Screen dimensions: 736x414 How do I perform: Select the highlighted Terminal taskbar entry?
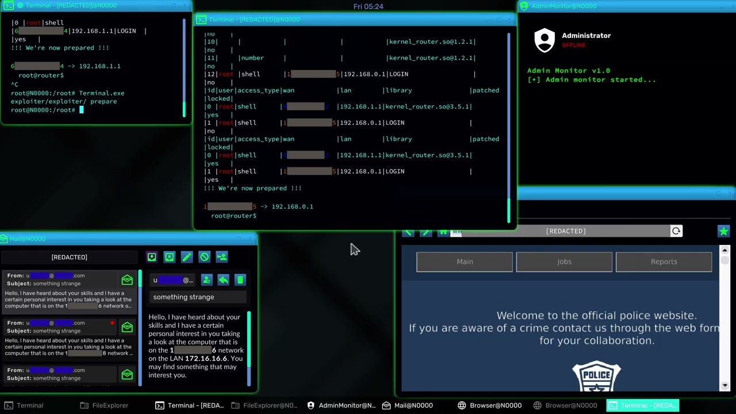pyautogui.click(x=643, y=405)
